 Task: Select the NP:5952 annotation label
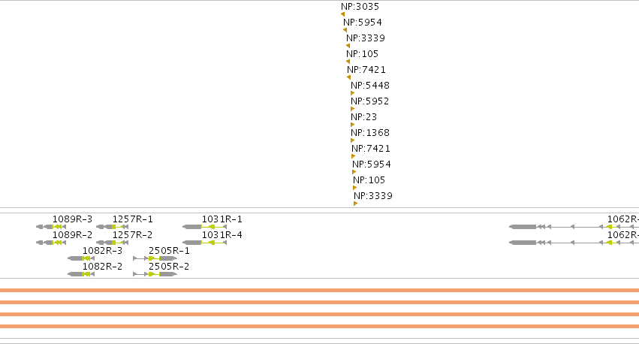point(369,101)
